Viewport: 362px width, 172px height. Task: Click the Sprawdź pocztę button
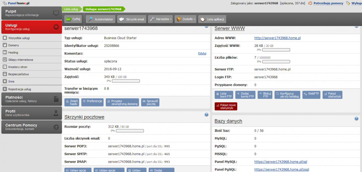150,102
